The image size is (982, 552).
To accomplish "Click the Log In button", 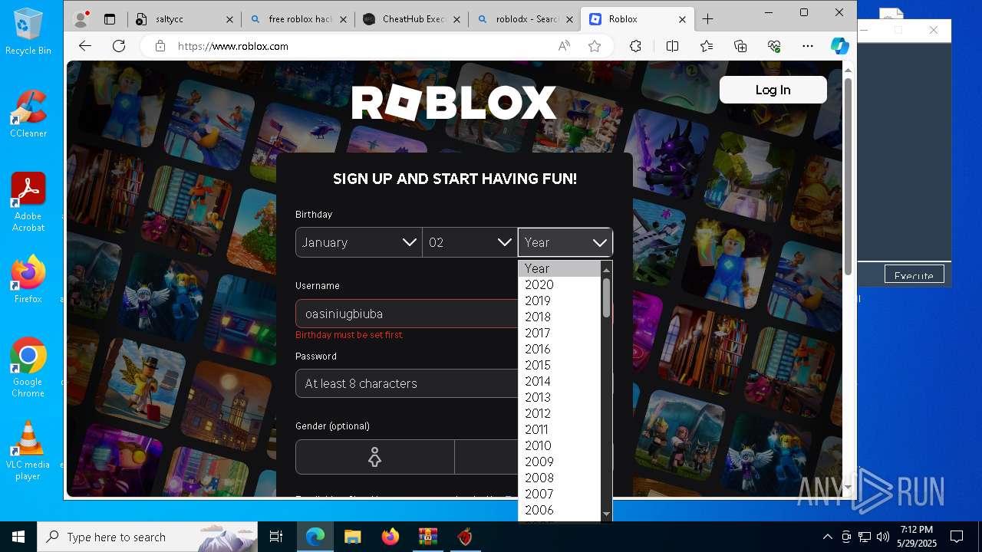I will 773,90.
